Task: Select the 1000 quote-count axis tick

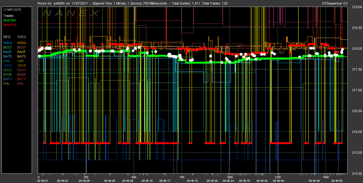Action: pyautogui.click(x=230, y=177)
